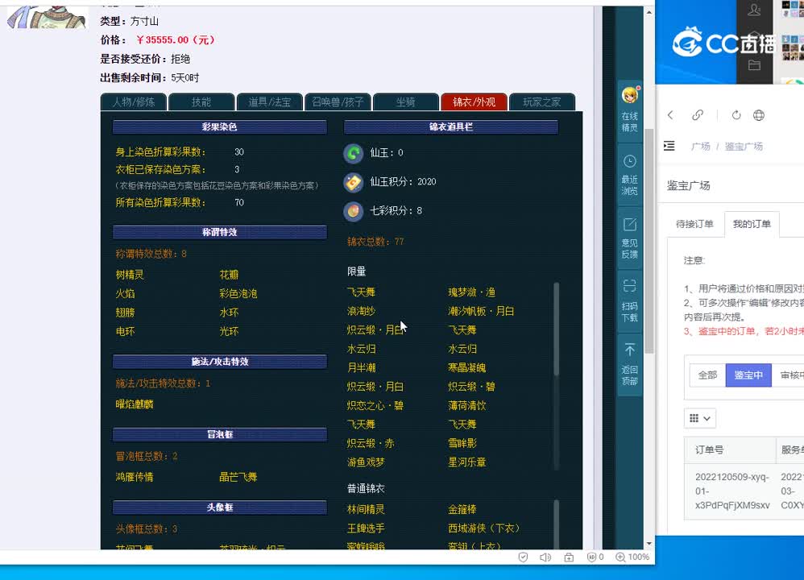Click the 树精灵 title effect

pos(130,275)
